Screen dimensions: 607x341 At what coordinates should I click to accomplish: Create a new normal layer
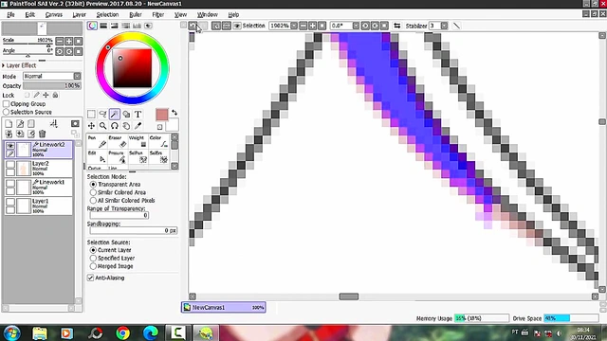point(9,124)
